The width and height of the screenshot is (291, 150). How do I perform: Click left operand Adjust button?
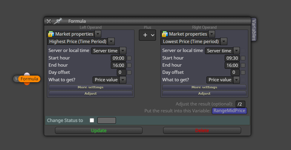(x=91, y=93)
